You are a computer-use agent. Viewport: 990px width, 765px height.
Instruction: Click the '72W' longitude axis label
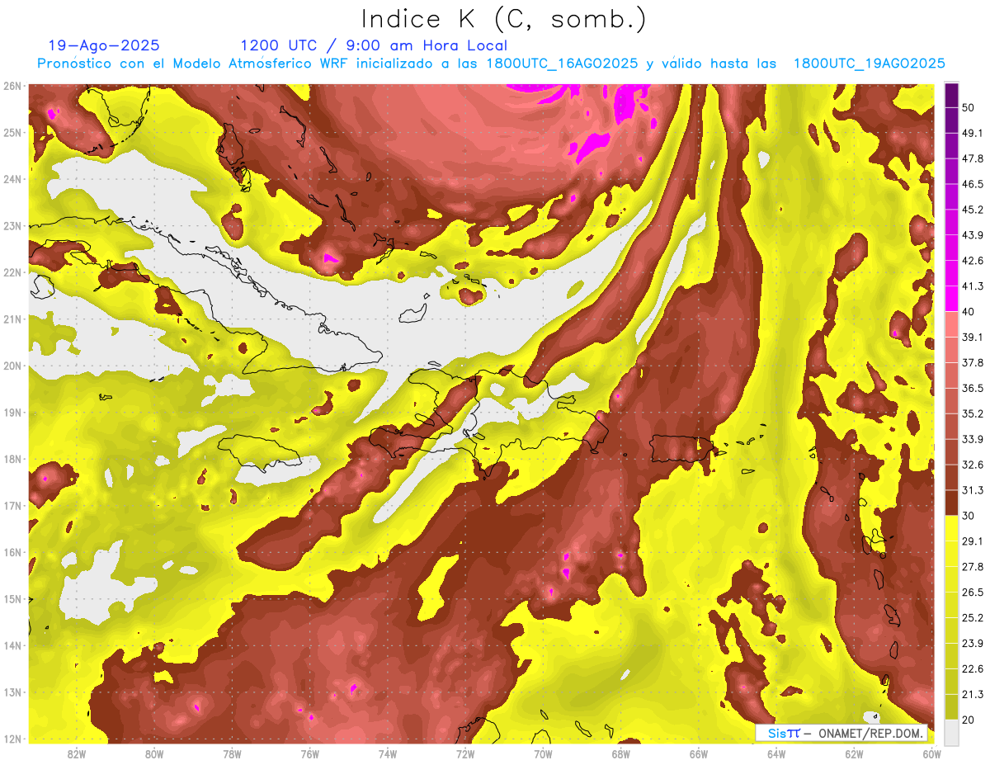[x=465, y=753]
